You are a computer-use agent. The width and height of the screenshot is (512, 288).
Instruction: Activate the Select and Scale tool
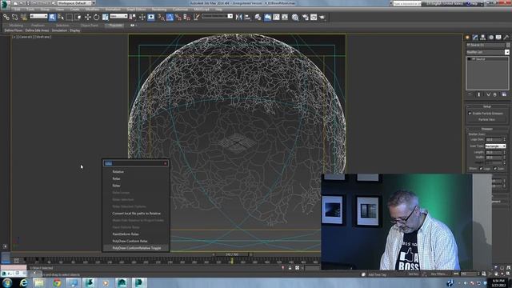point(105,18)
